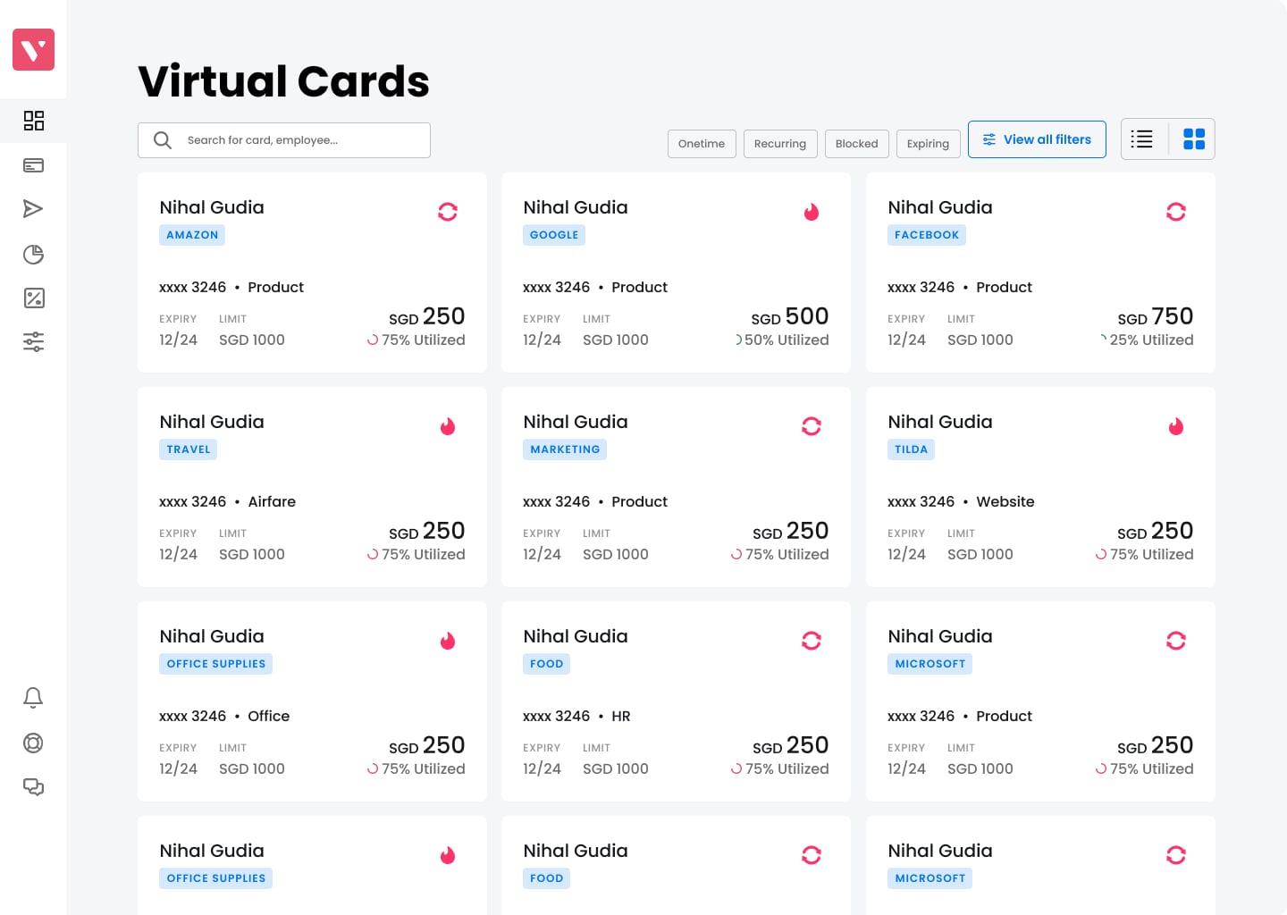Open Nihal Gudia's Amazon card name
This screenshot has width=1287, height=915.
pyautogui.click(x=212, y=207)
